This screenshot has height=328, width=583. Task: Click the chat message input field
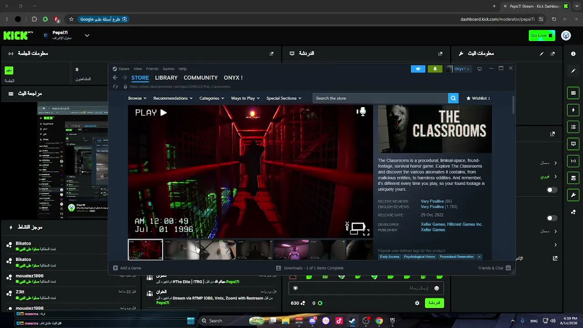coord(366,288)
